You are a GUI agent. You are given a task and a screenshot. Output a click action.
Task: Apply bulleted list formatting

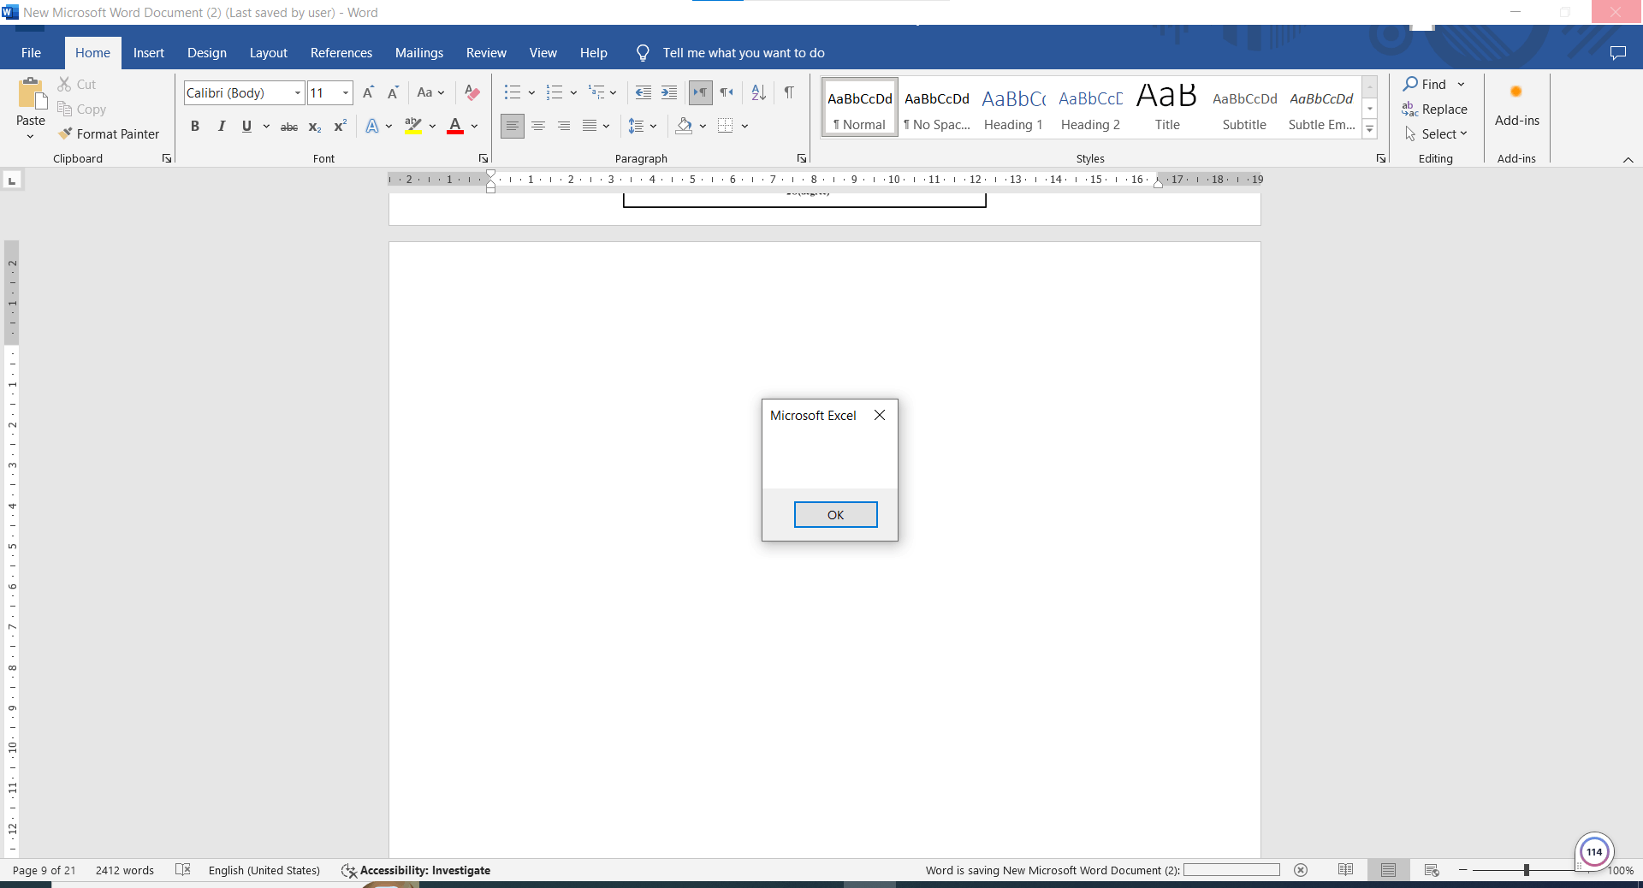pos(512,92)
